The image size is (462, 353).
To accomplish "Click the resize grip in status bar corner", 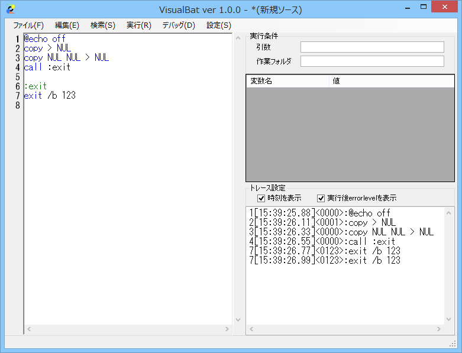I will pos(453,344).
